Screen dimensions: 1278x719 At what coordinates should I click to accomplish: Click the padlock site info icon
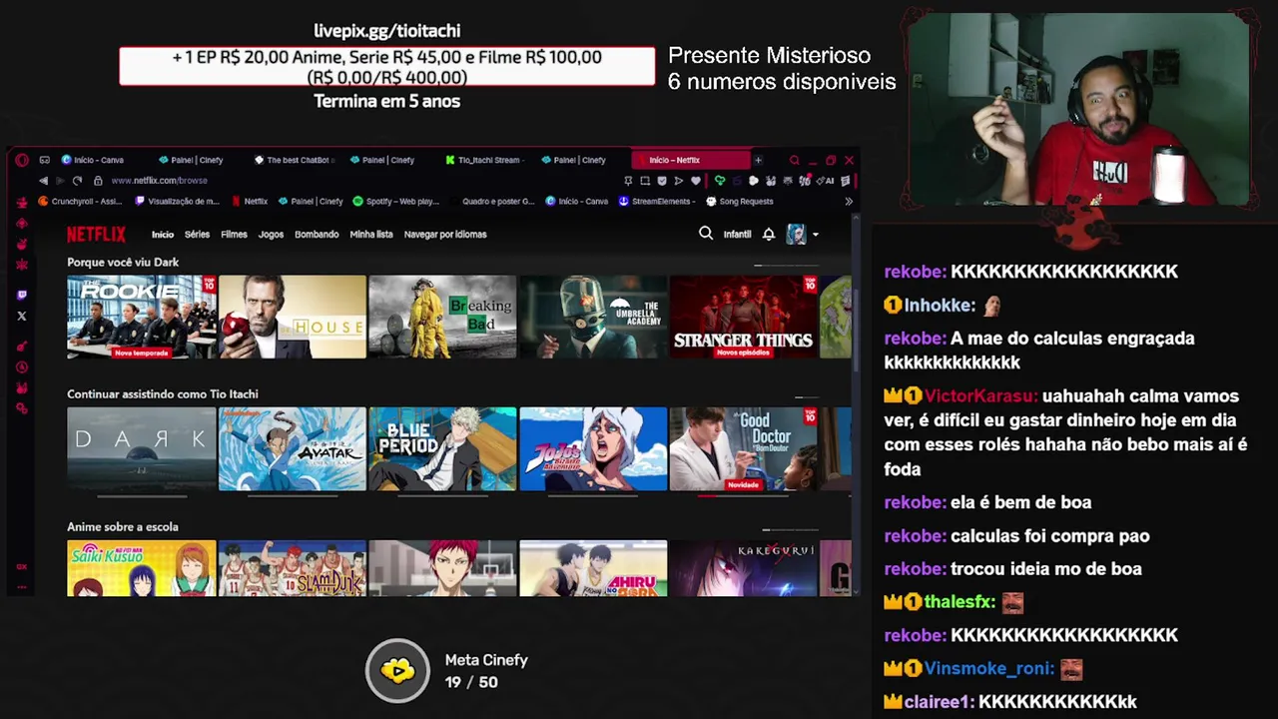98,181
